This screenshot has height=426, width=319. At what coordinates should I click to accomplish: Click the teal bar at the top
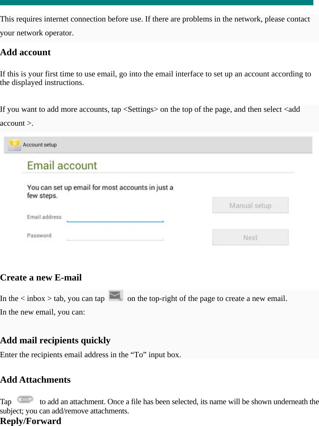point(159,3)
